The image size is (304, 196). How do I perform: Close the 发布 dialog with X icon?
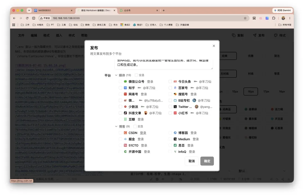tap(214, 46)
